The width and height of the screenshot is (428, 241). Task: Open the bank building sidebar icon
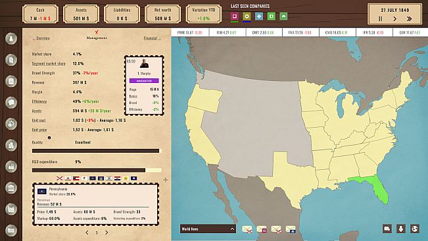coord(11,188)
